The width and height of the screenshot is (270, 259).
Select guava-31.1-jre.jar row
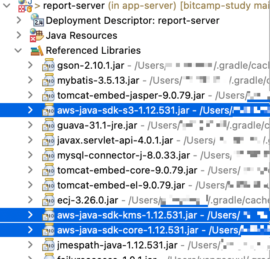[135, 125]
